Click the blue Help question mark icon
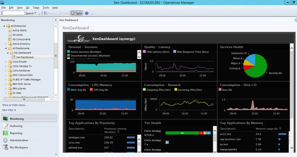The width and height of the screenshot is (297, 157). click(87, 13)
